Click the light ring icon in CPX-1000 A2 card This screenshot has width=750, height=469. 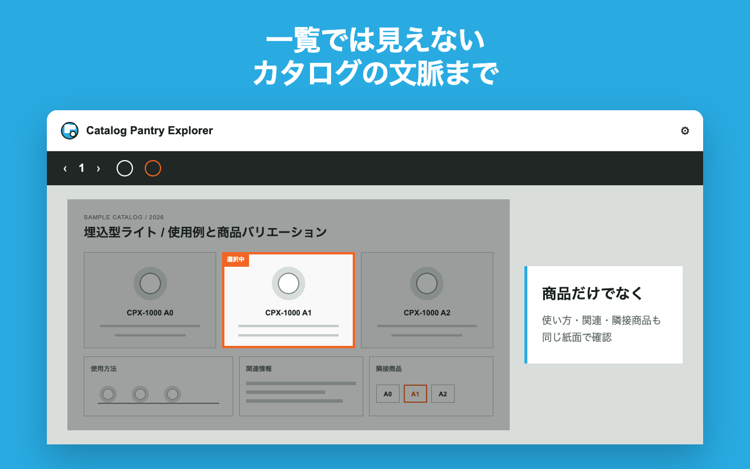coord(427,283)
